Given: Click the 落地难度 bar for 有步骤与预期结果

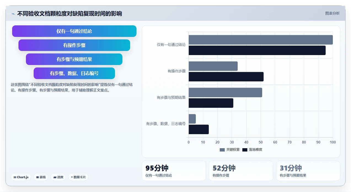Looking at the screenshot, I should coord(211,103).
